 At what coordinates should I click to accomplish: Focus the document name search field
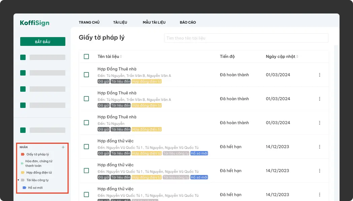(246, 38)
